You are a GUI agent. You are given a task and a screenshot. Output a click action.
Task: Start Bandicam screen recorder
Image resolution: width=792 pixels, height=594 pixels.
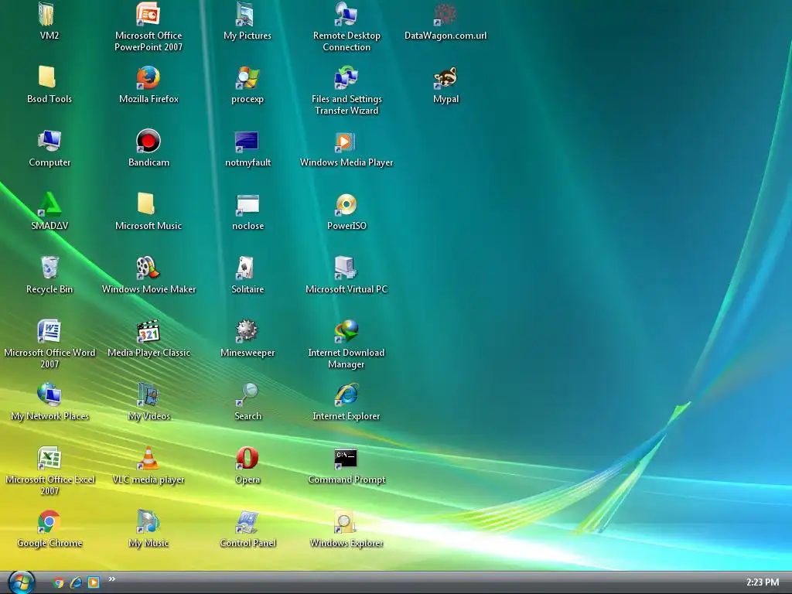coord(148,141)
